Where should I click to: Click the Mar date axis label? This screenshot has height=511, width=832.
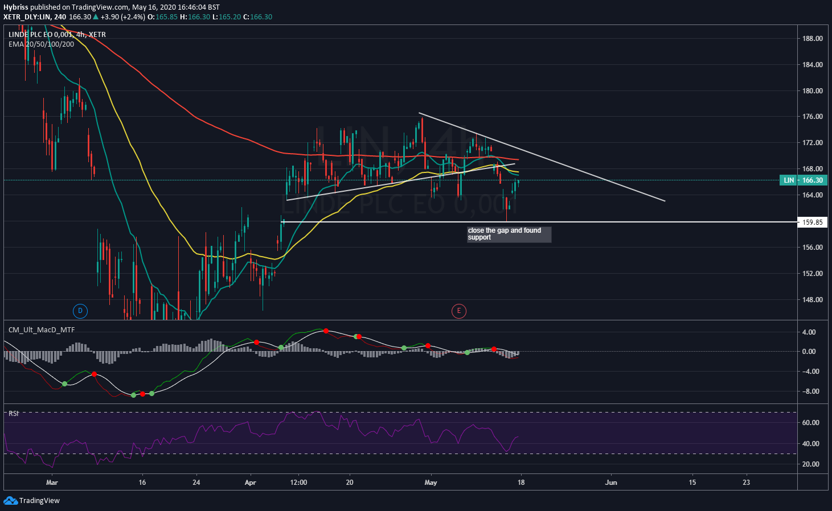(x=52, y=483)
